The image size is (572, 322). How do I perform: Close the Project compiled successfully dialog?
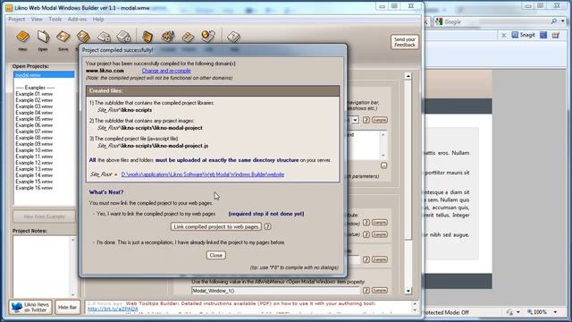216,255
